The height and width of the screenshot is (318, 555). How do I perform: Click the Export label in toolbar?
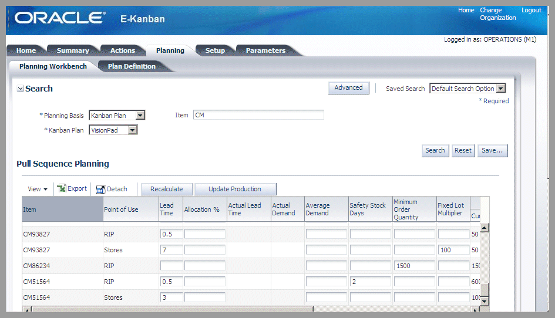coord(77,188)
